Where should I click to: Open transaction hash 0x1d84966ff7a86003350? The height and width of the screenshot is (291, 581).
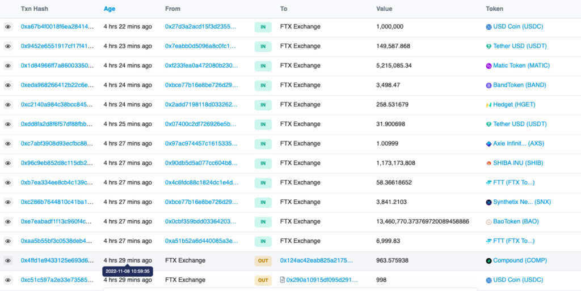click(57, 66)
